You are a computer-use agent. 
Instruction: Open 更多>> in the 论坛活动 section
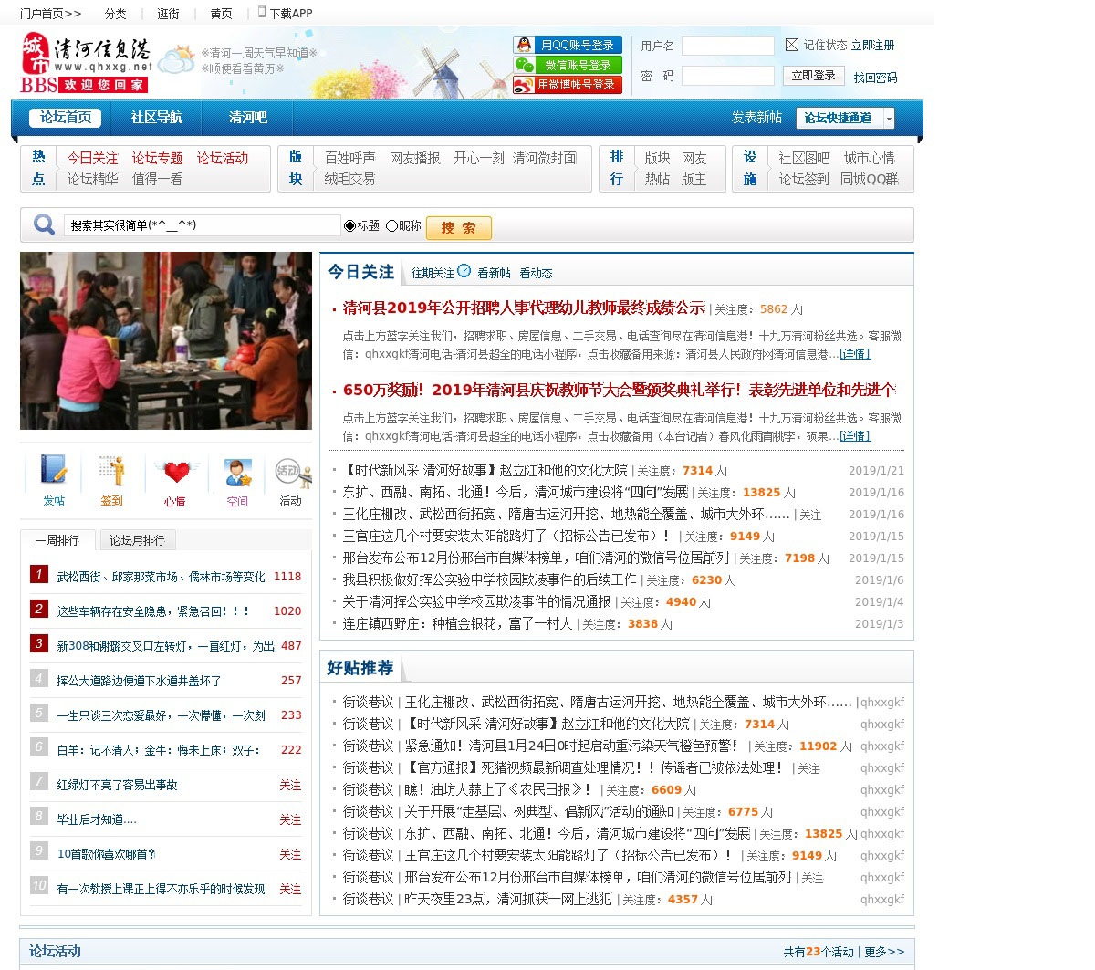883,952
